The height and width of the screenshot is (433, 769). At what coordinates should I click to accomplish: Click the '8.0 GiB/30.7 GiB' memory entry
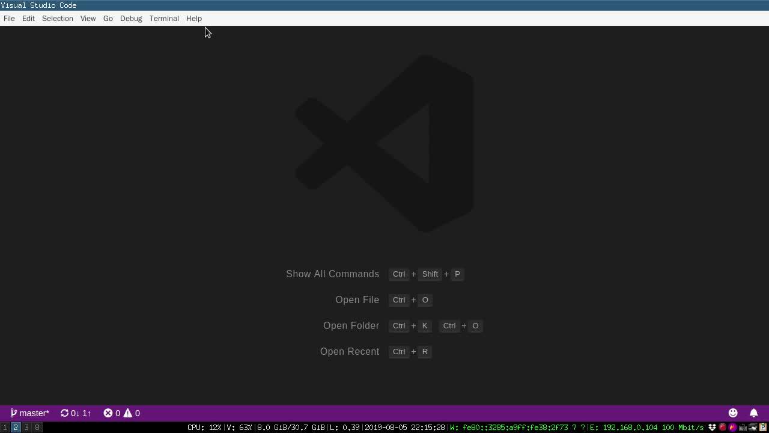tap(291, 428)
